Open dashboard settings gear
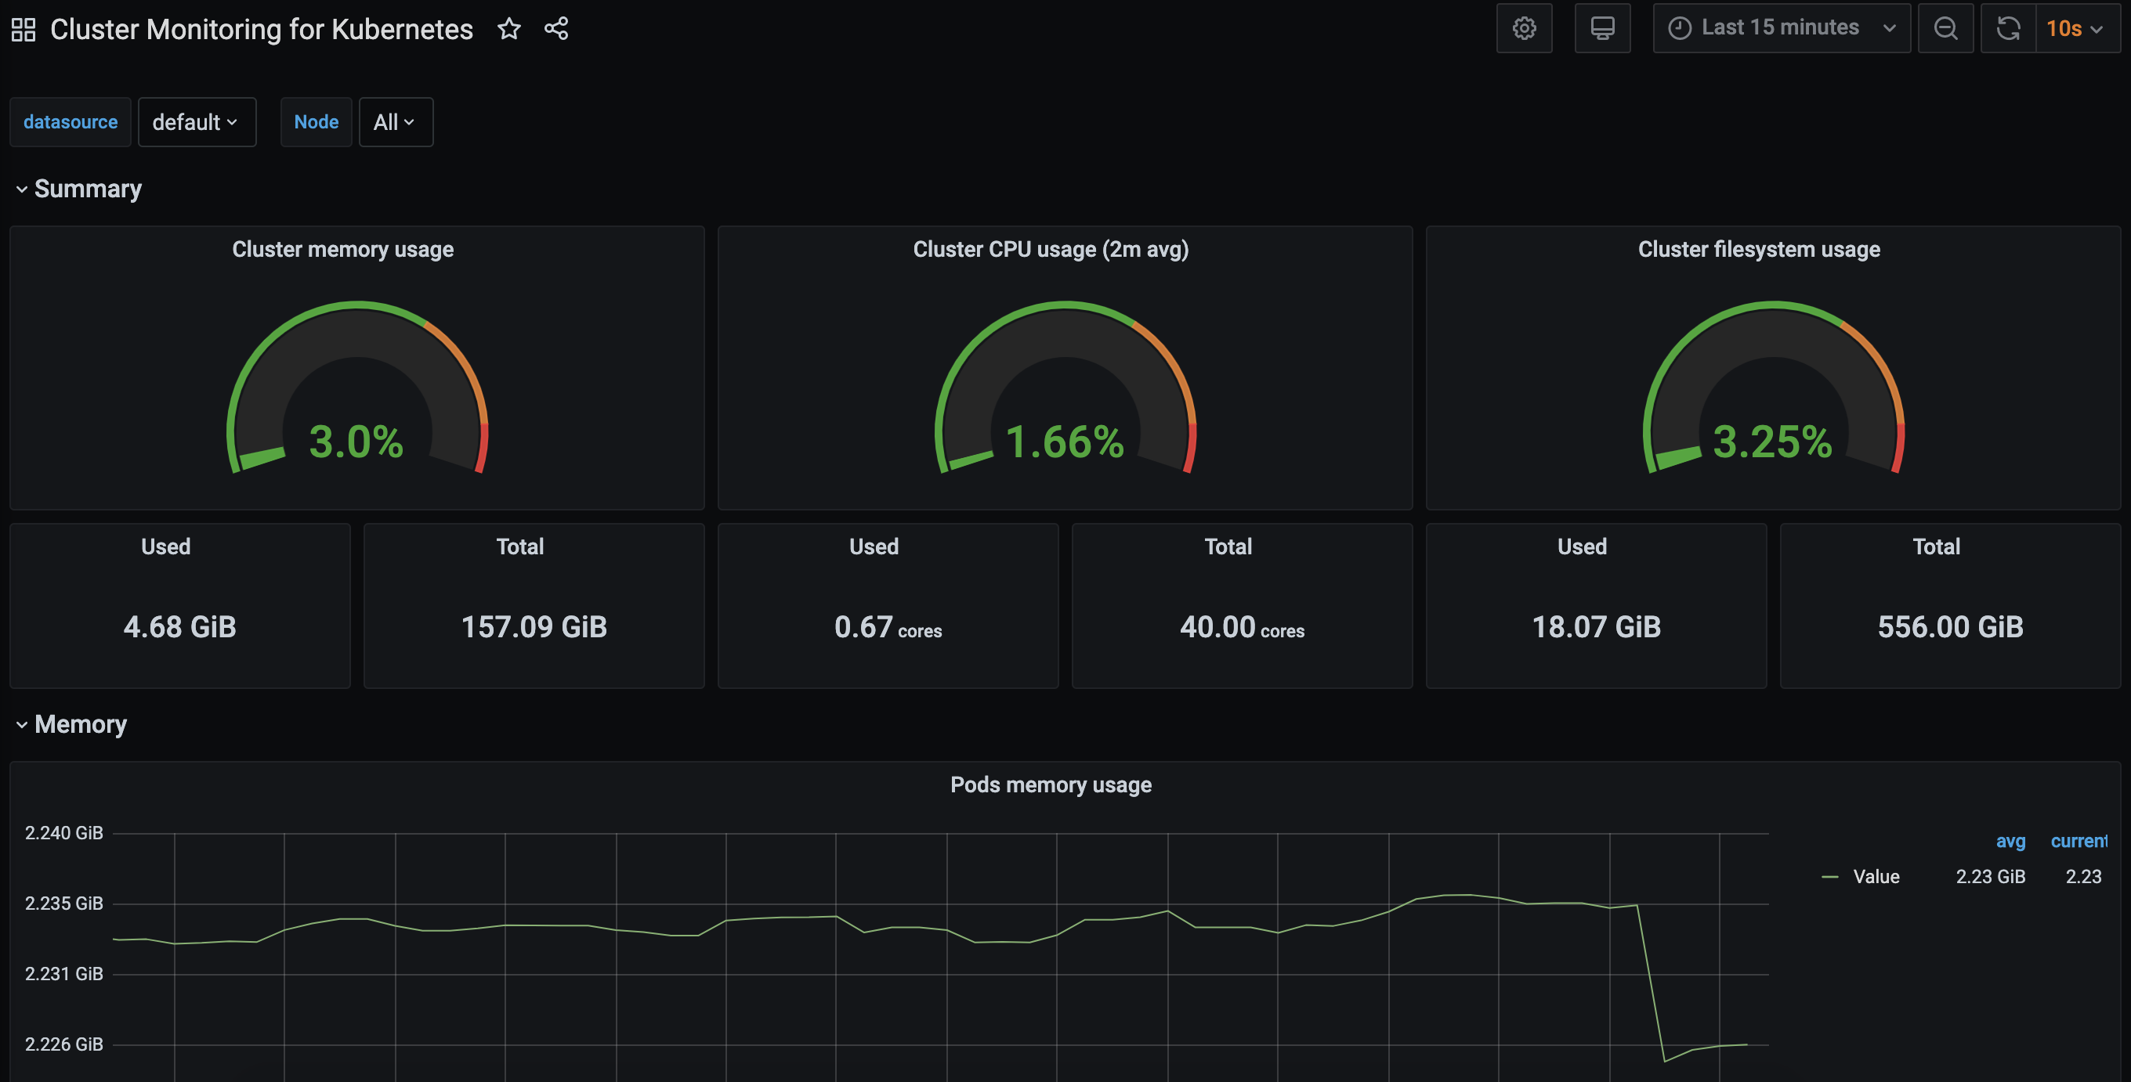This screenshot has height=1082, width=2131. (1524, 28)
